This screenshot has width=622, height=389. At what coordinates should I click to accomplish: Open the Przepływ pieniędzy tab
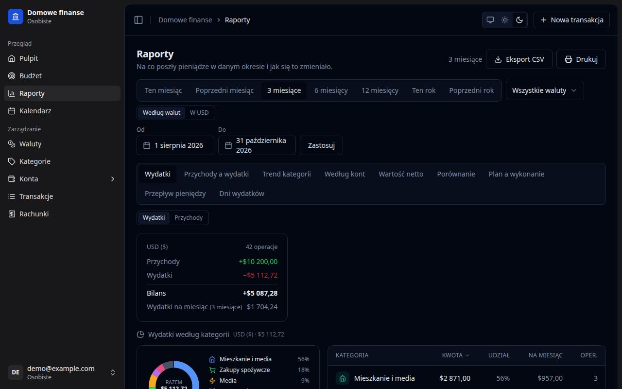175,194
